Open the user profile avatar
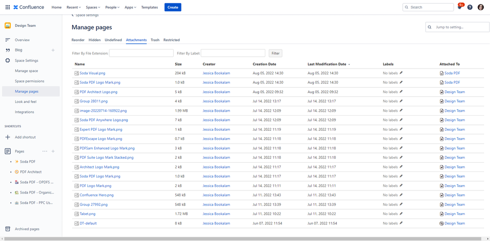 click(x=481, y=7)
